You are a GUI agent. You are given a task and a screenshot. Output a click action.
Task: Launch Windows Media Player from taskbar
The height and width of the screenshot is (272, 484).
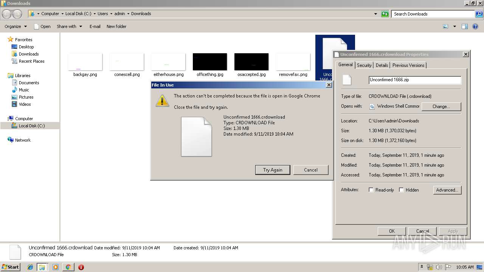(x=56, y=267)
